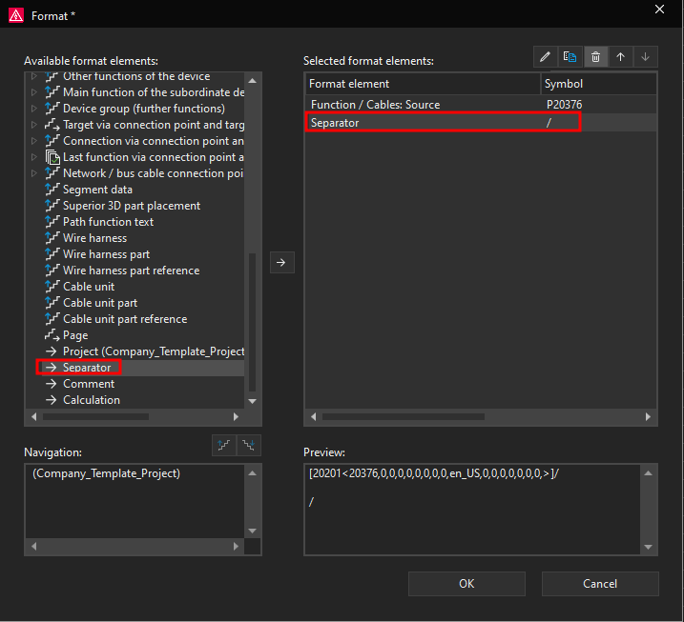The image size is (684, 622).
Task: Click the Symbol column header
Action: 598,84
